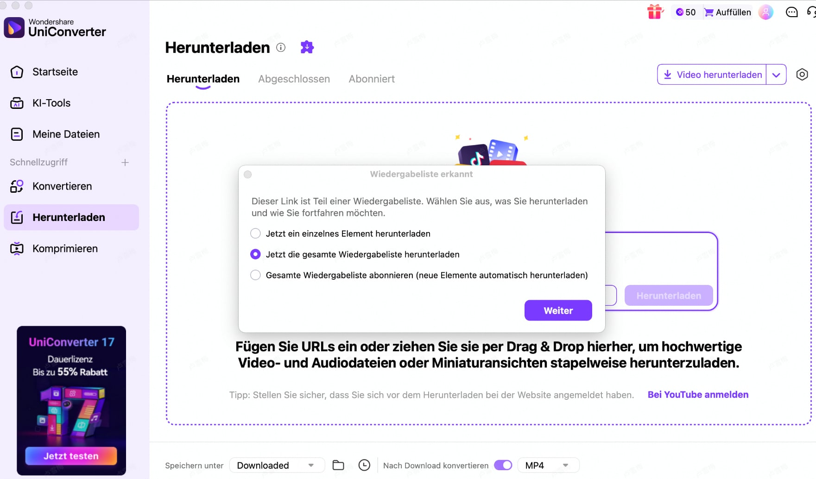The image size is (816, 479).
Task: Install the browser extension via puzzle icon
Action: coord(307,47)
